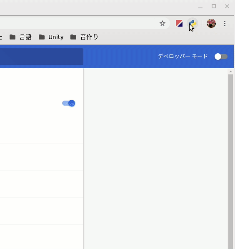
Task: Click the Python logo extension icon
Action: (192, 24)
